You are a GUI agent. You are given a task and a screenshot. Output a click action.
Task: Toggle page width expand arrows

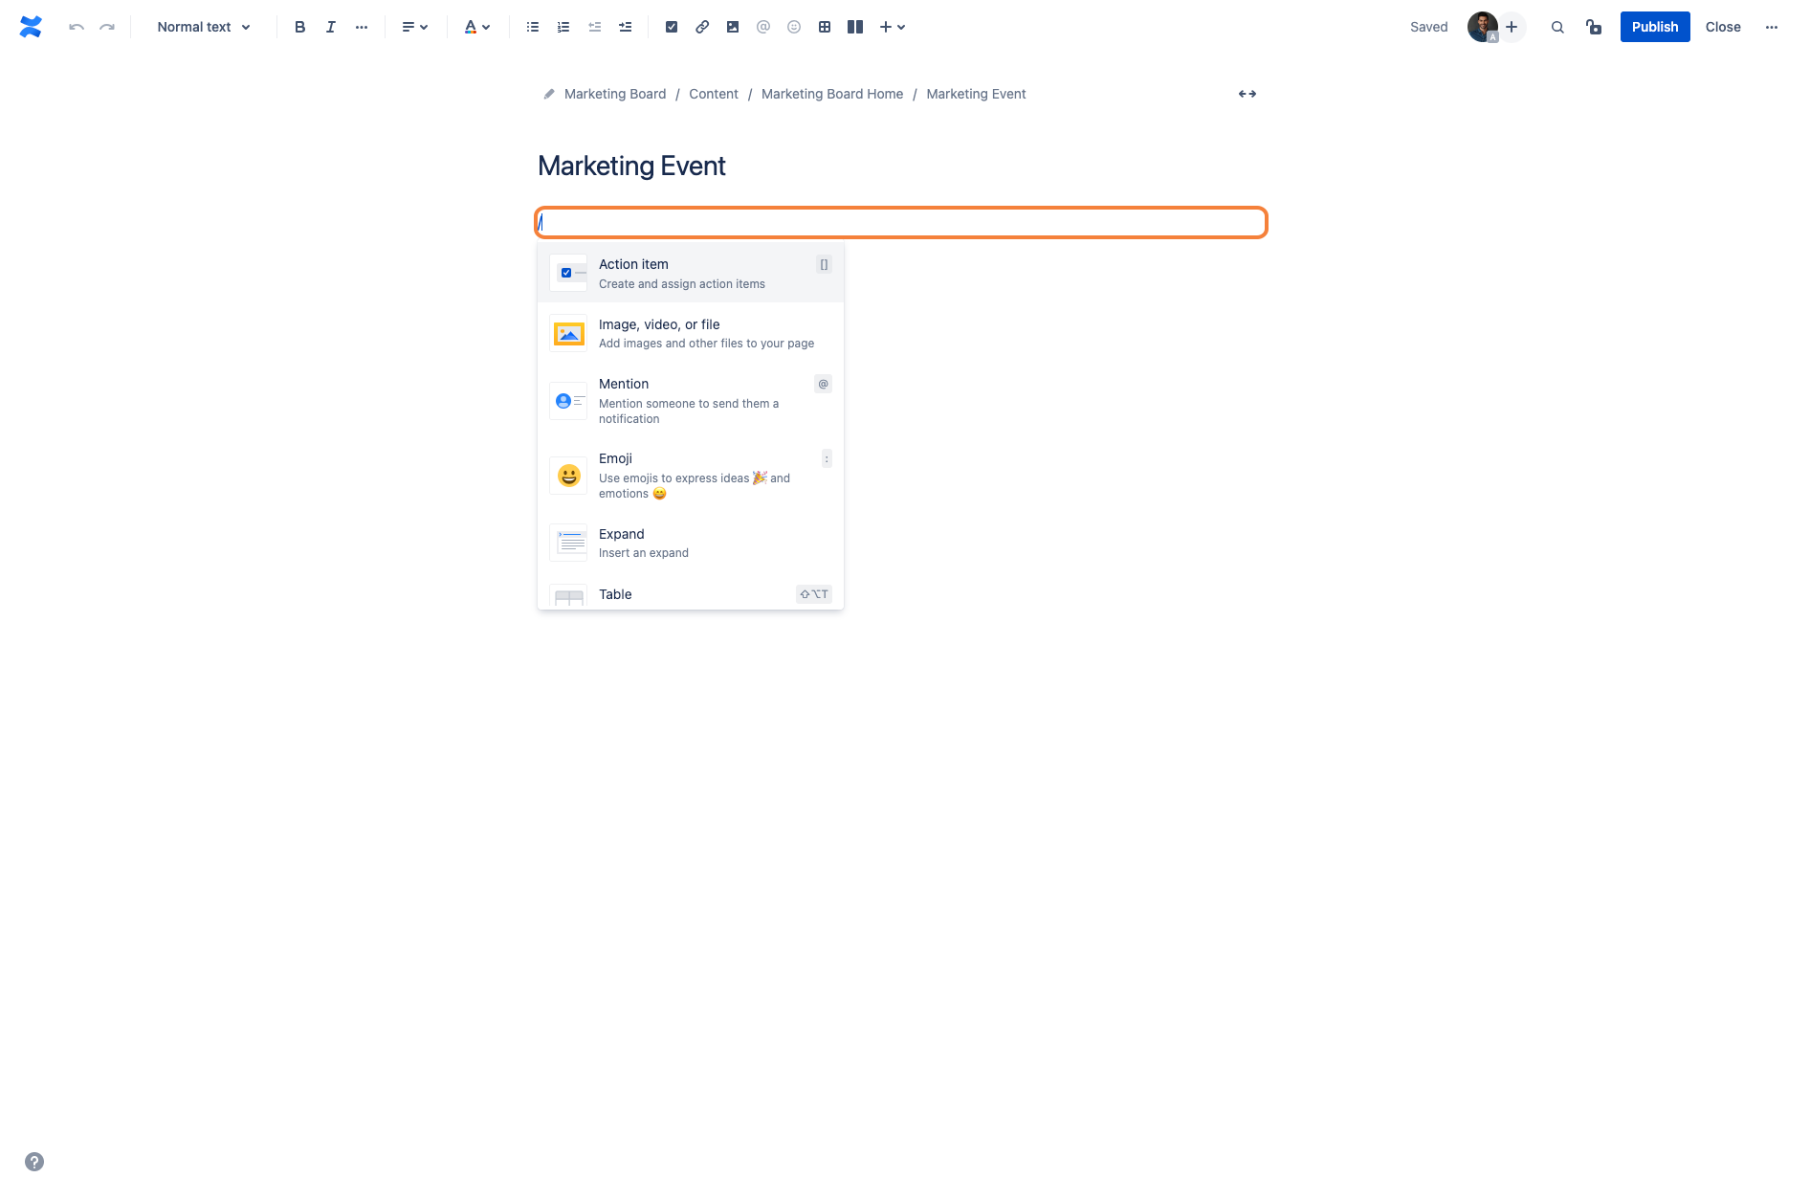(1247, 94)
